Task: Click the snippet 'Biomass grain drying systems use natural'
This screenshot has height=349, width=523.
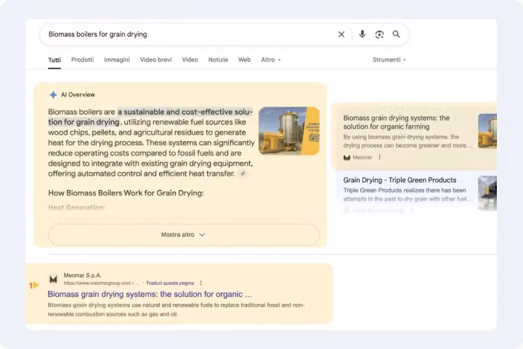Action: click(176, 310)
